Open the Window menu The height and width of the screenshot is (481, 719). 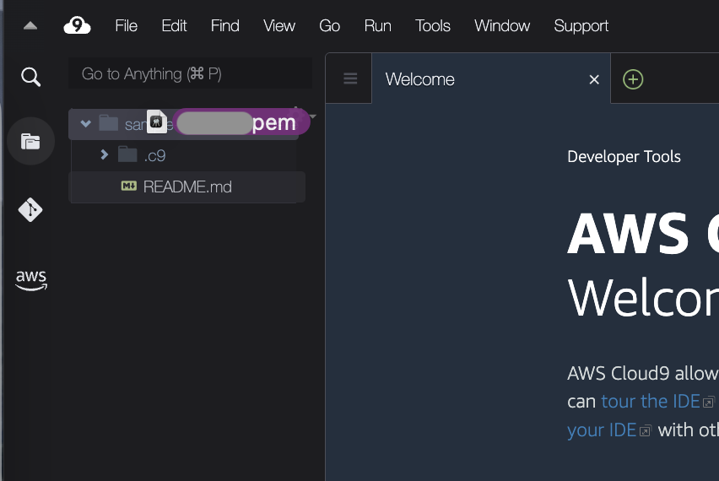click(502, 25)
